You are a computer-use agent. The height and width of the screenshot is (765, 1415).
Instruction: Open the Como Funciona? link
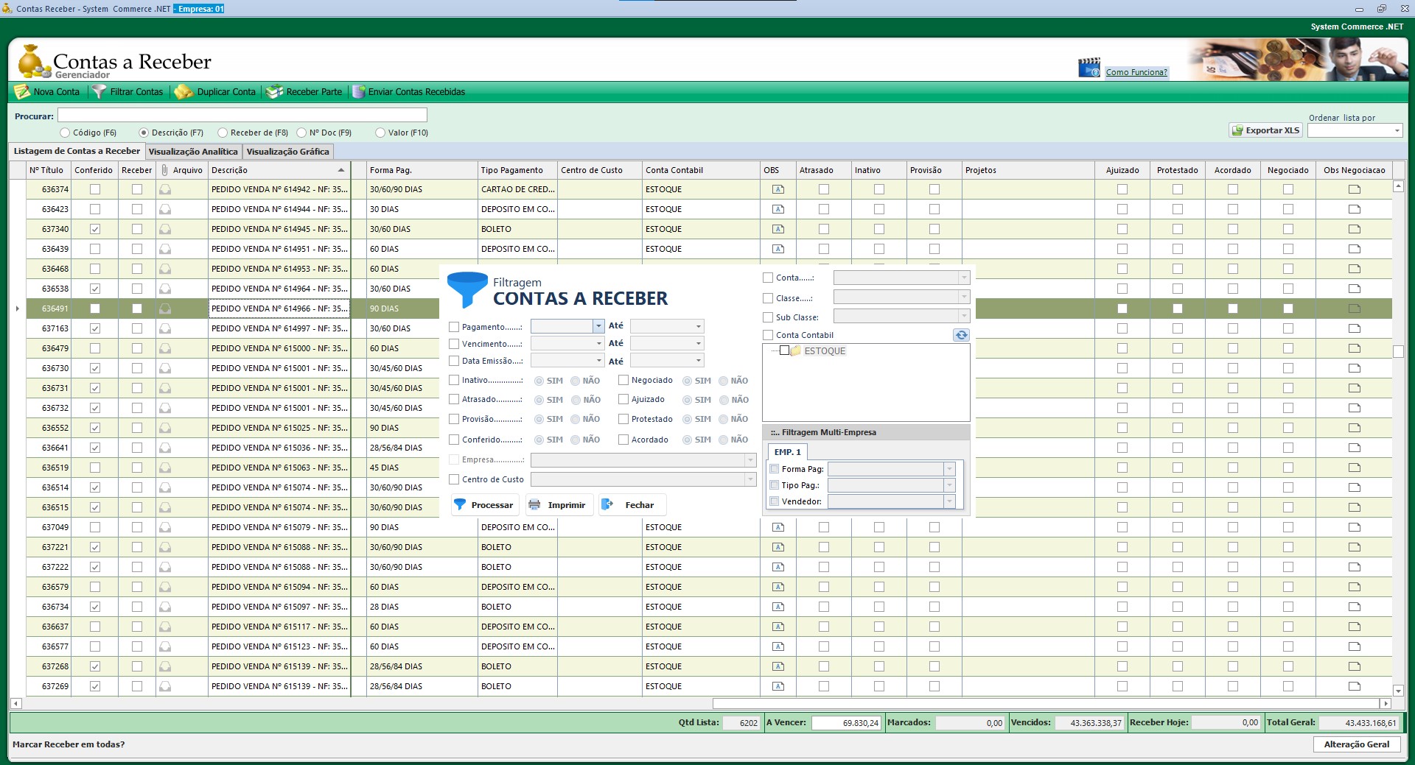pos(1136,72)
